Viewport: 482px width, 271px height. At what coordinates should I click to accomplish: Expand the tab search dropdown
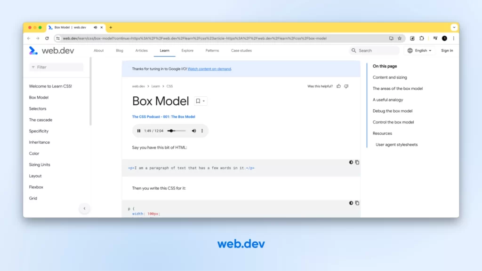(x=454, y=27)
